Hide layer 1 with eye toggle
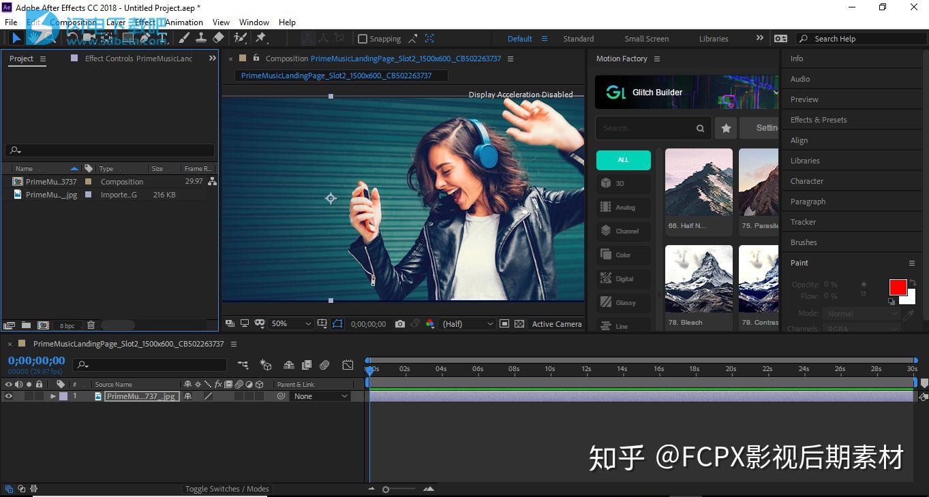The image size is (929, 497). click(x=9, y=396)
